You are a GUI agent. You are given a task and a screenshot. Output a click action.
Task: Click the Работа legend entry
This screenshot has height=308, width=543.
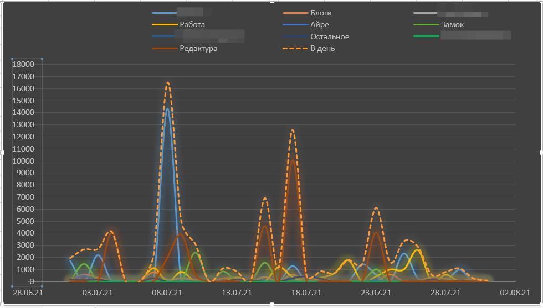point(192,24)
